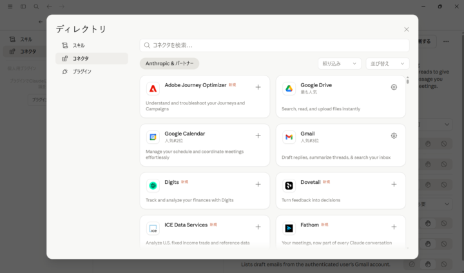Click the back arrow below title bar
This screenshot has height=273, width=464.
[x=41, y=22]
